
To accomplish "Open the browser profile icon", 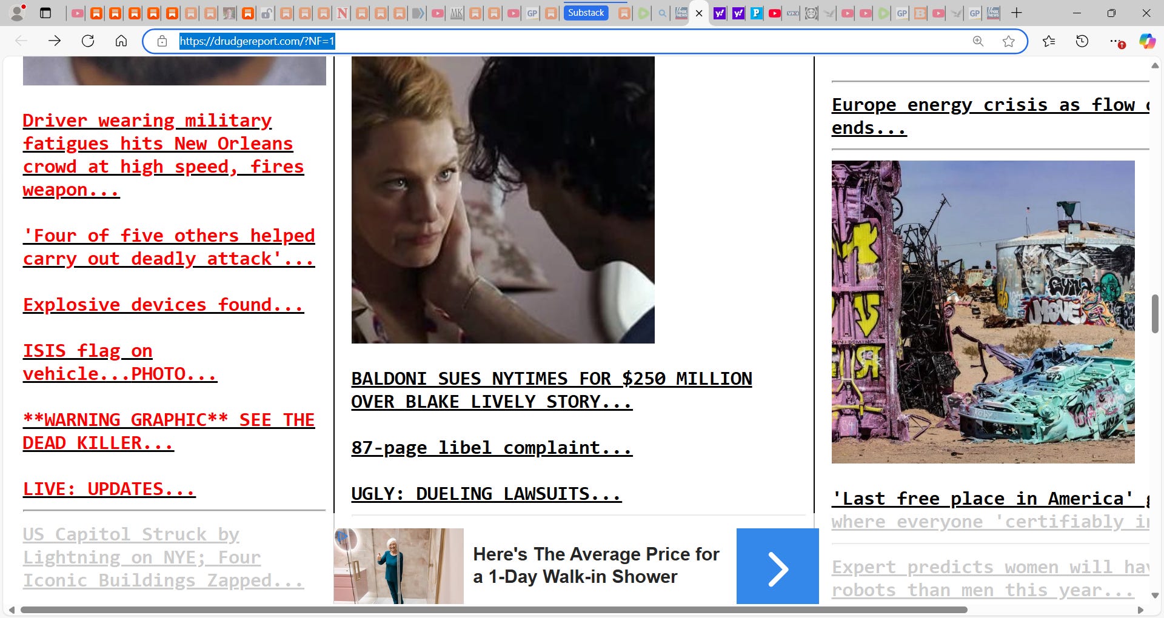I will coord(18,13).
